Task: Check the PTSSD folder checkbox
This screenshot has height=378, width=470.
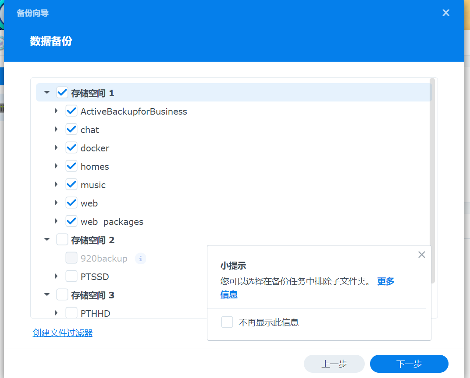Action: tap(71, 276)
